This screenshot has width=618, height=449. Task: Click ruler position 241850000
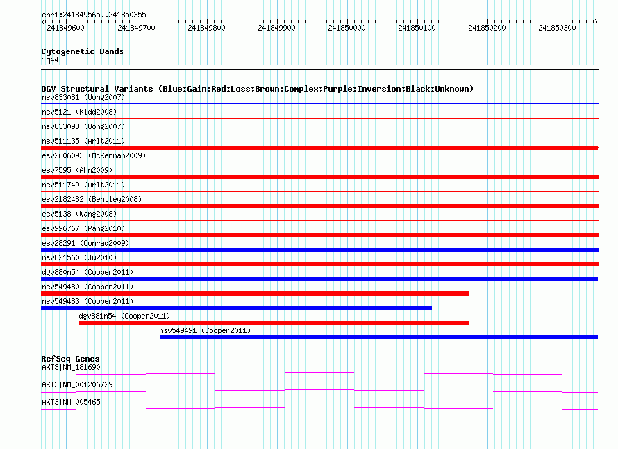click(346, 28)
